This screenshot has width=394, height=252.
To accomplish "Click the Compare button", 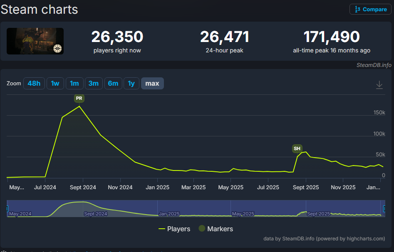I will pyautogui.click(x=370, y=9).
